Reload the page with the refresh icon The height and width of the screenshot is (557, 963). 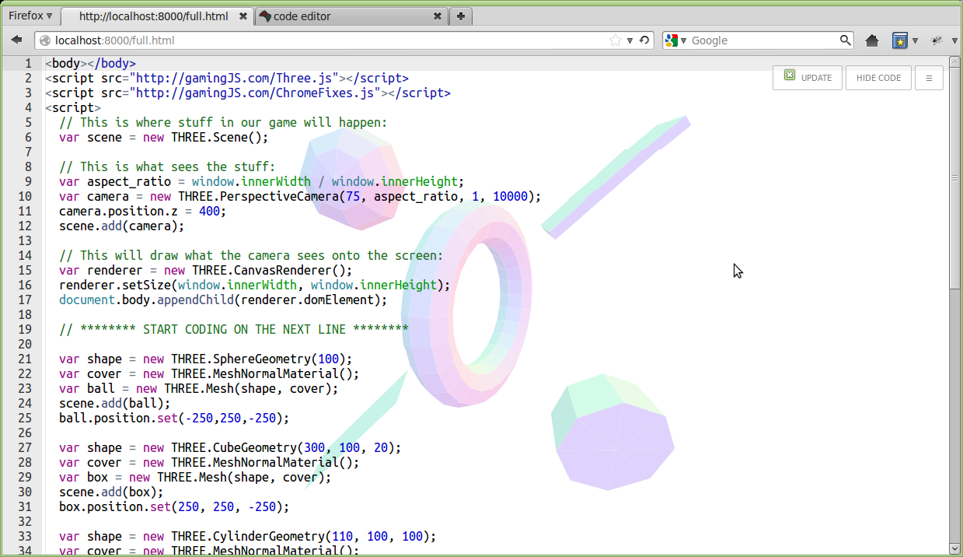644,40
